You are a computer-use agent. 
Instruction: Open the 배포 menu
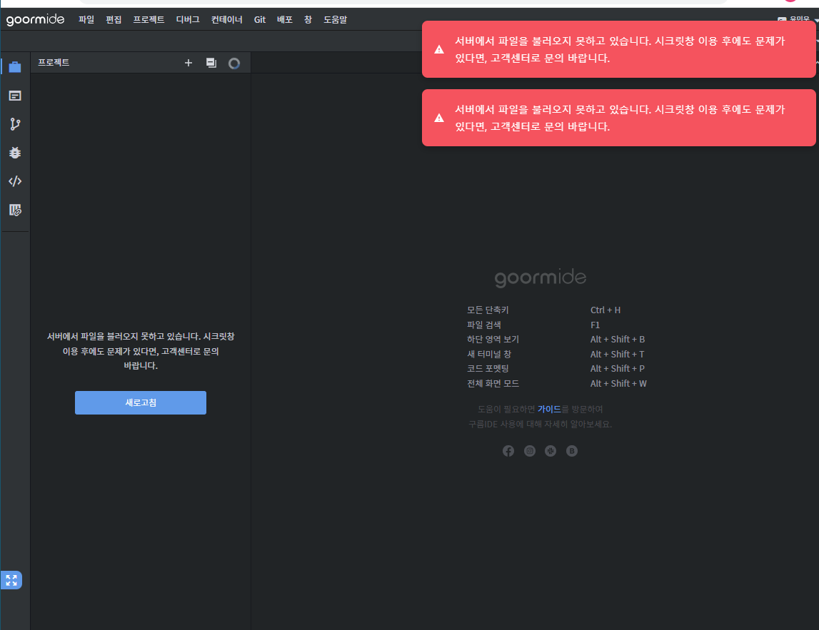pyautogui.click(x=285, y=20)
